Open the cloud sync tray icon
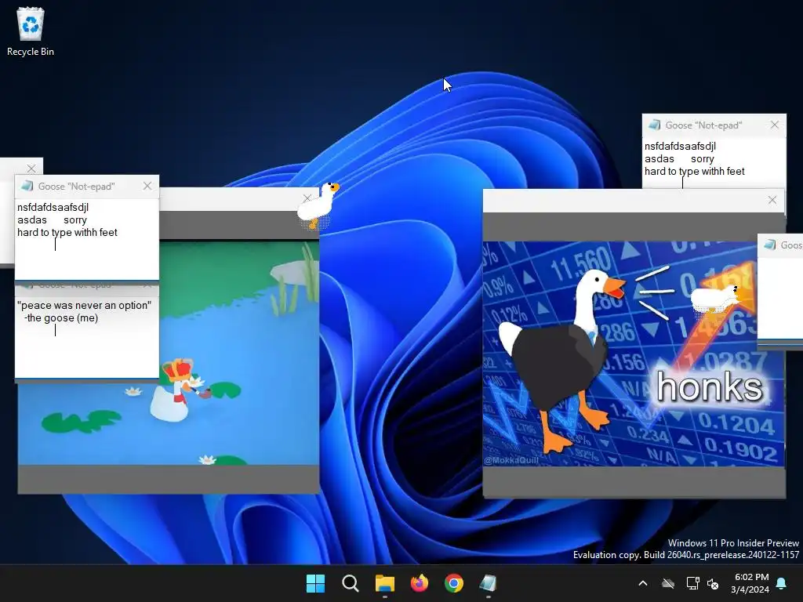This screenshot has width=803, height=602. (668, 583)
